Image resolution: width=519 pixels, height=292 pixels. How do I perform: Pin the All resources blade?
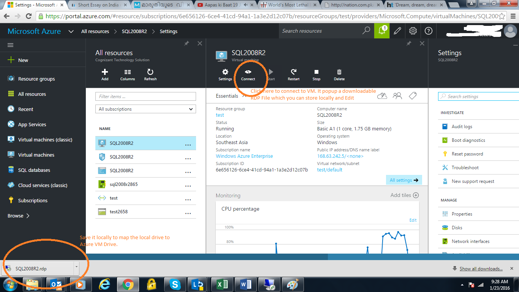186,43
